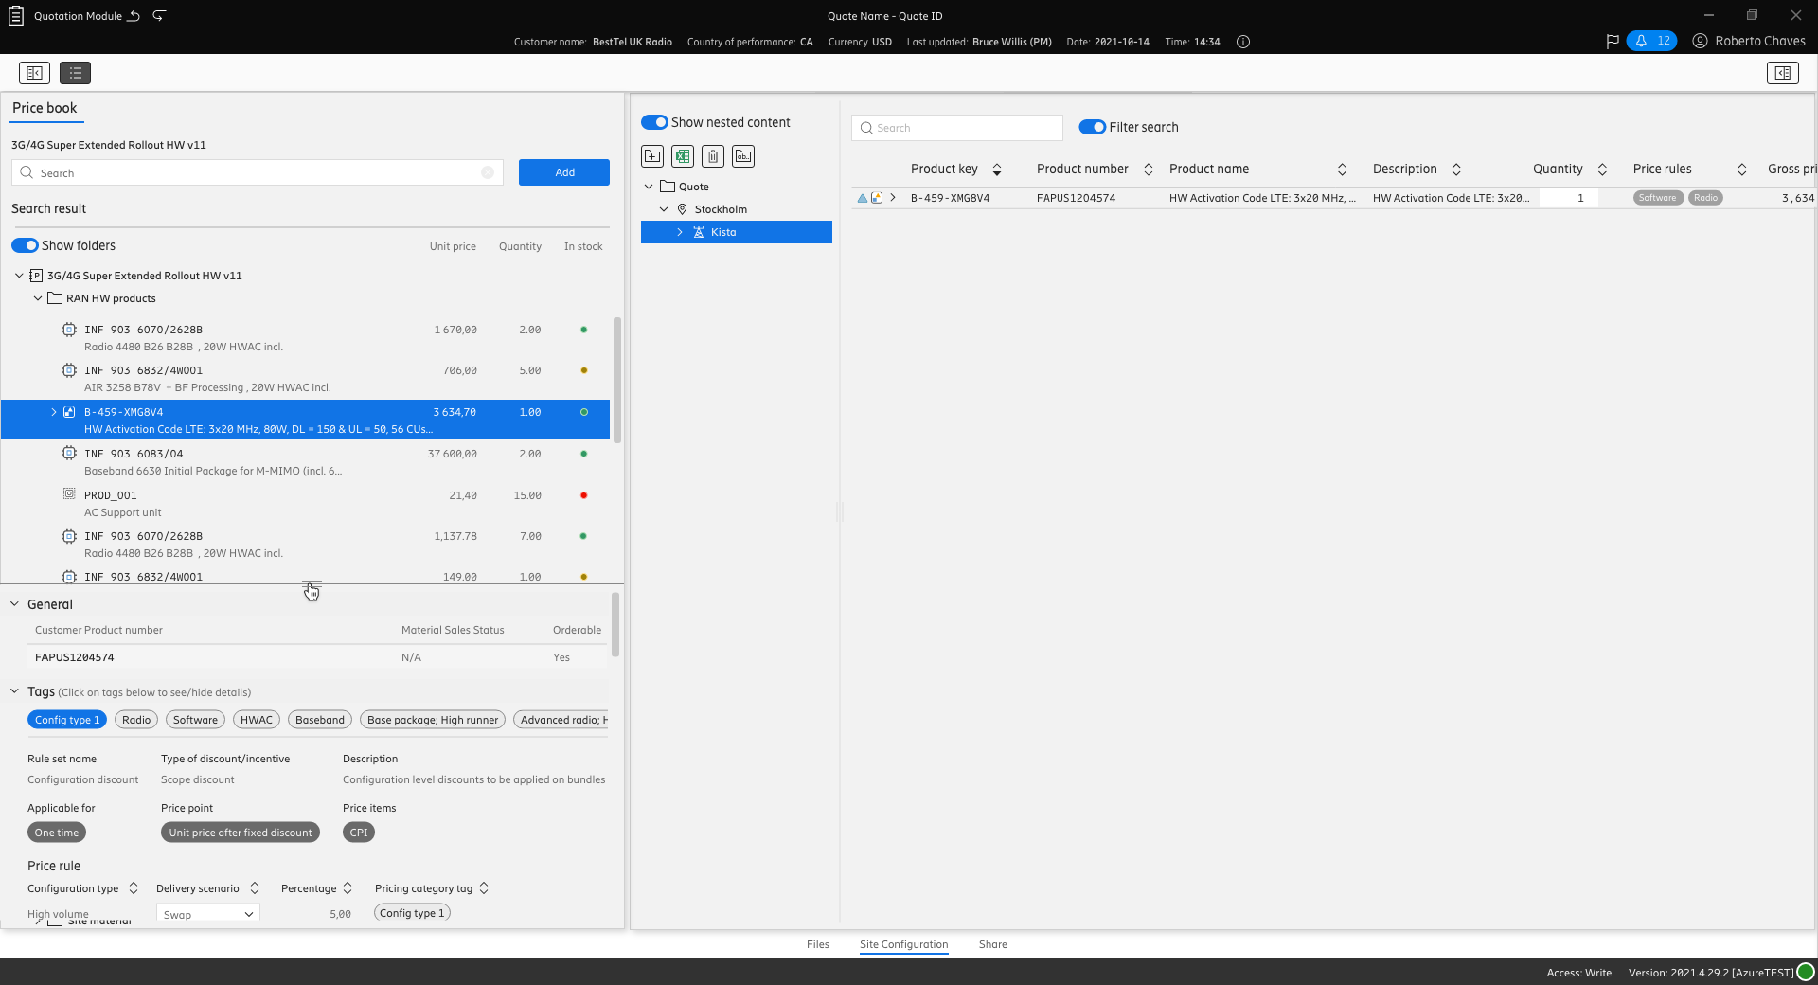
Task: Select the list view icon button
Action: pos(75,73)
